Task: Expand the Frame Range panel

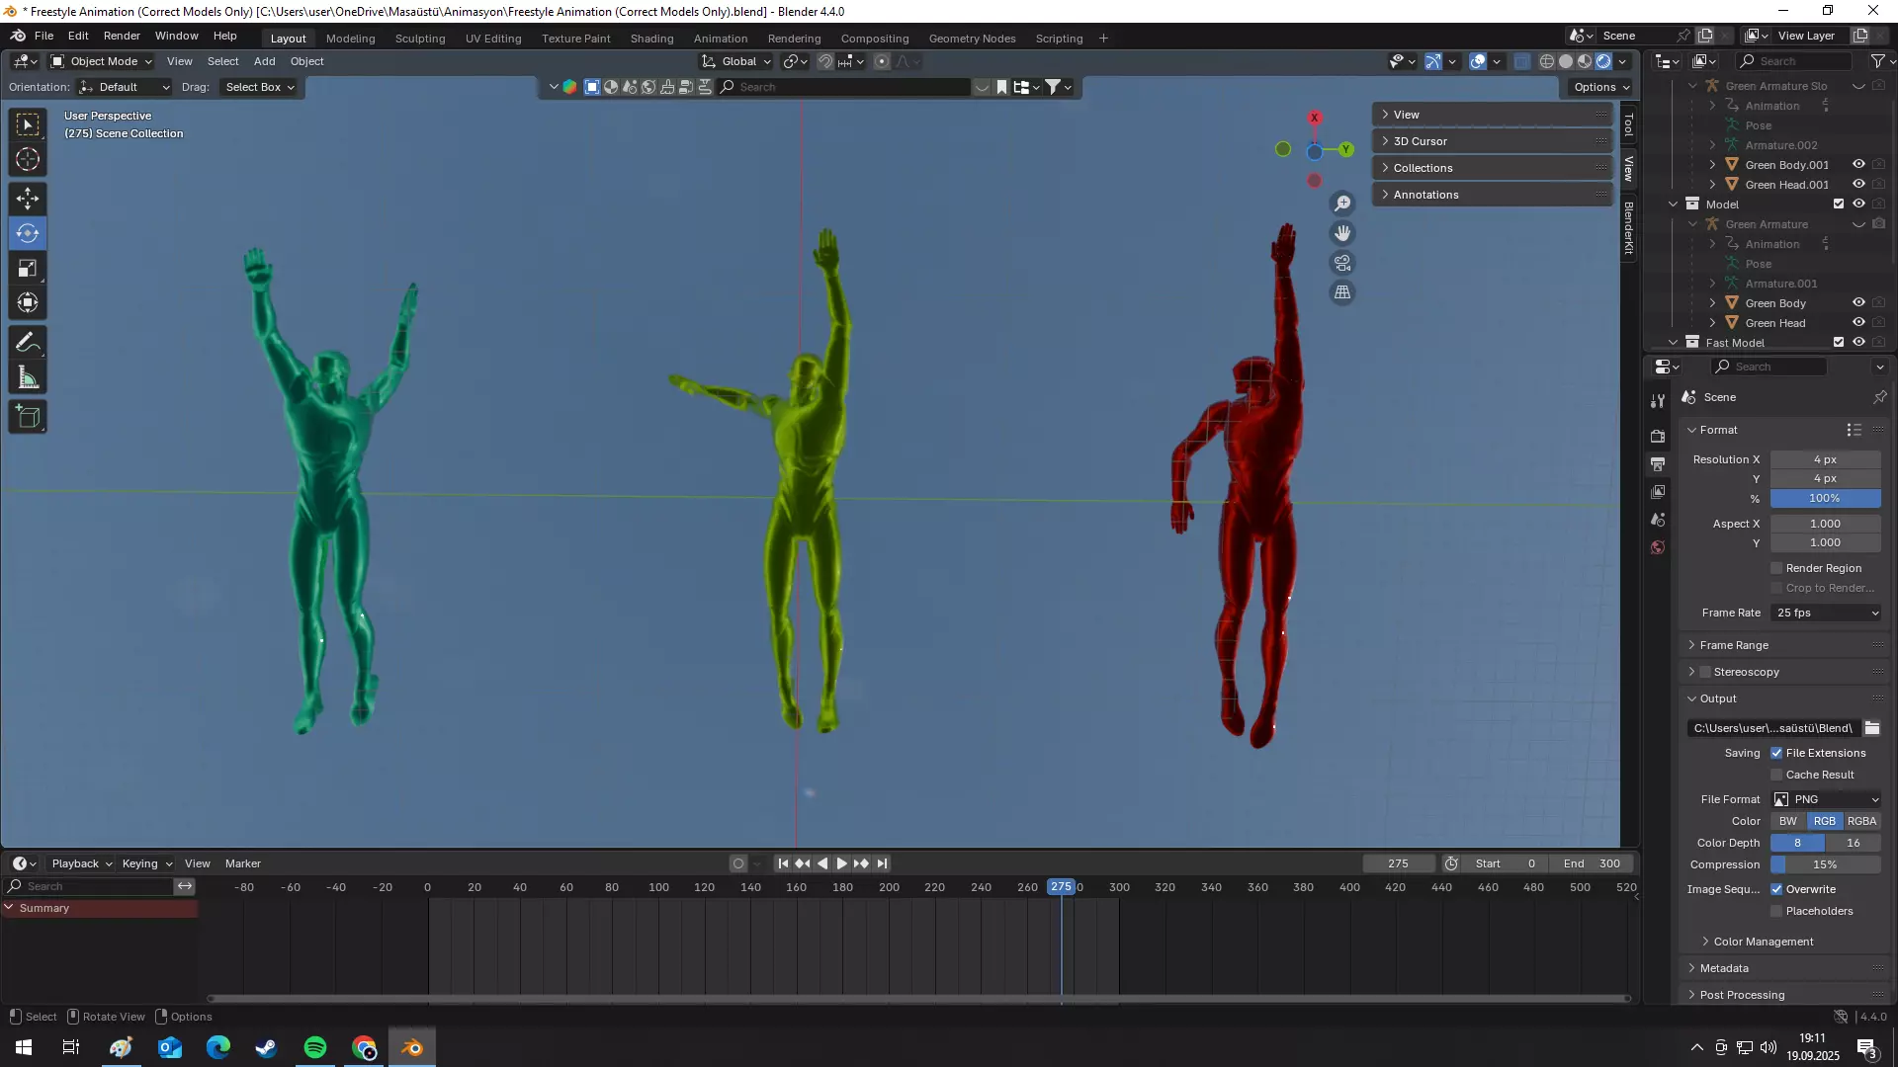Action: pos(1734,645)
